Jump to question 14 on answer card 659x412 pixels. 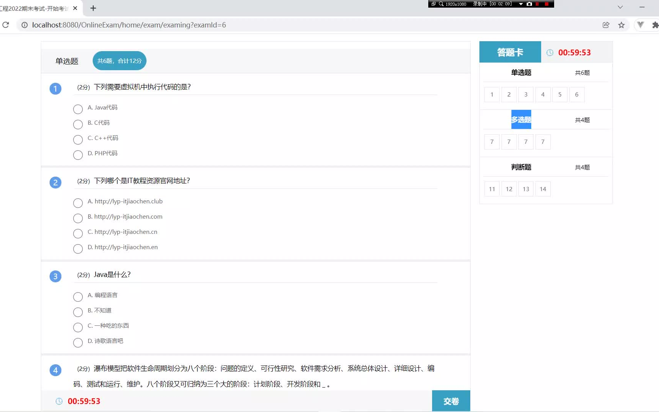coord(543,189)
